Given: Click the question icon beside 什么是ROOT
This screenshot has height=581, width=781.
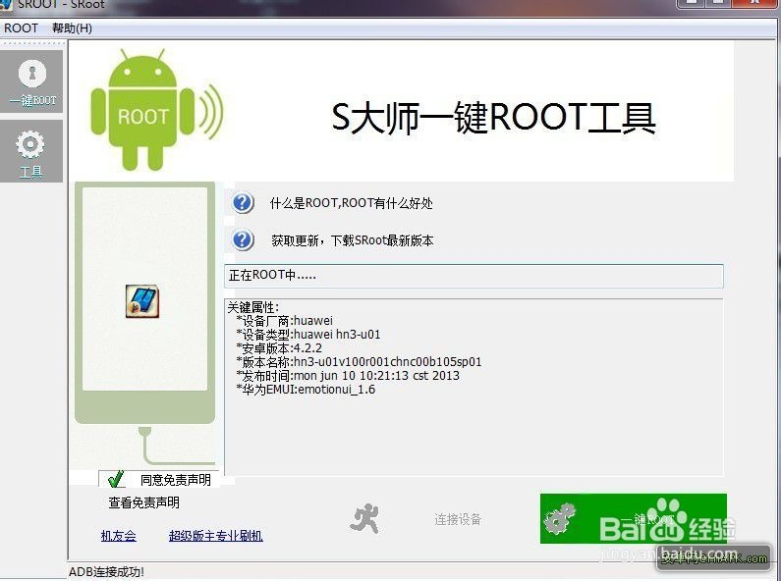Looking at the screenshot, I should point(243,202).
